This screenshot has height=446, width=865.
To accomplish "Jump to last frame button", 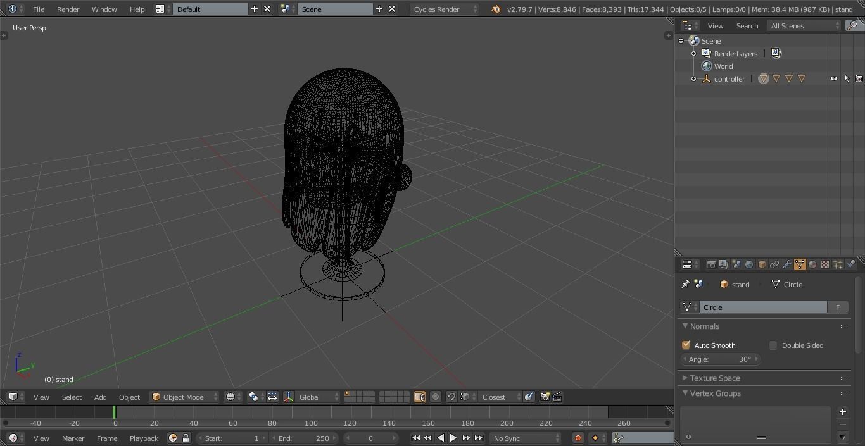I will pos(479,438).
